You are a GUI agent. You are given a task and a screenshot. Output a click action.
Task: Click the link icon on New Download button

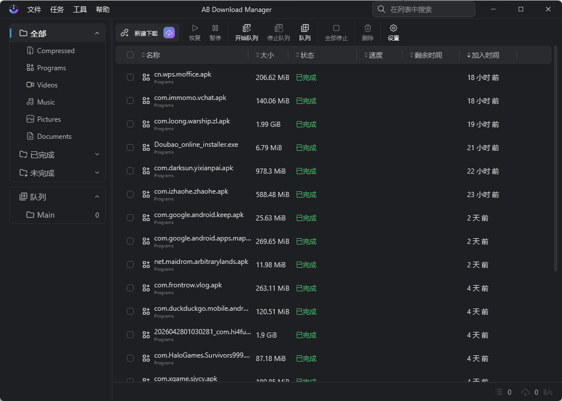tap(125, 33)
